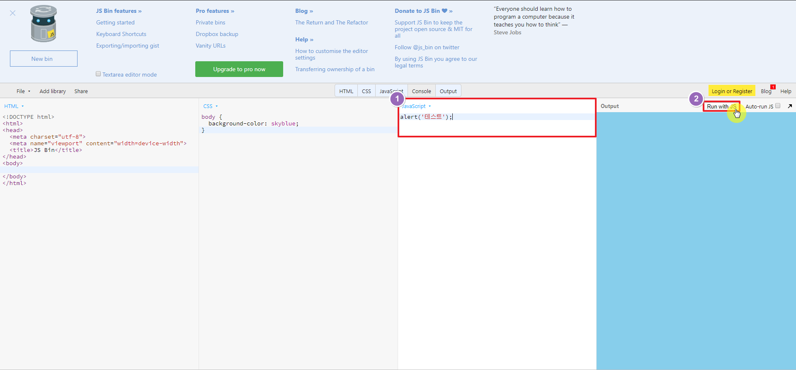
Task: Click Upgrade to pro now
Action: 239,69
